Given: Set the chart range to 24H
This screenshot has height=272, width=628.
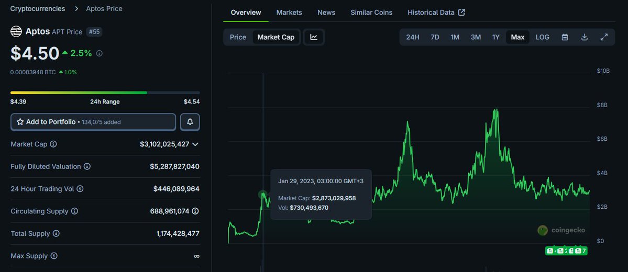Looking at the screenshot, I should [x=413, y=37].
